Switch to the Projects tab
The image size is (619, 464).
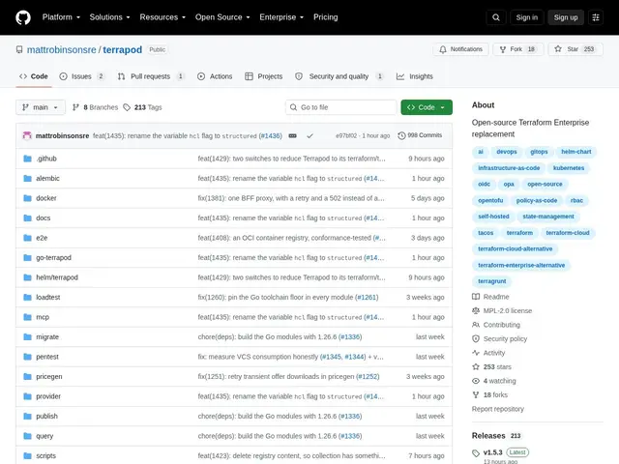[264, 76]
